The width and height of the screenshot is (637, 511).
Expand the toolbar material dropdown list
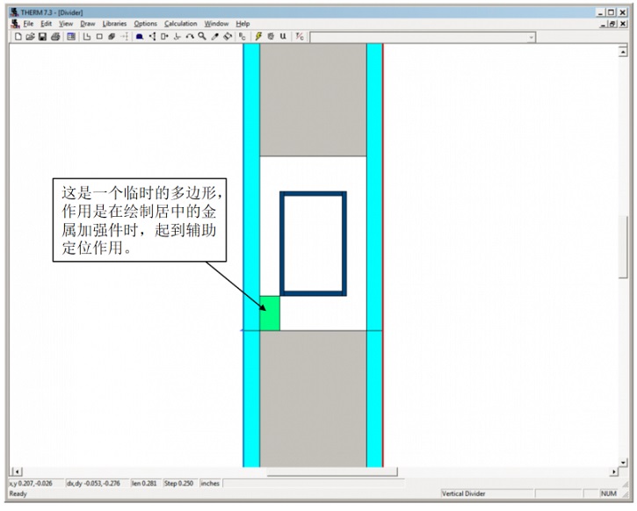click(531, 37)
